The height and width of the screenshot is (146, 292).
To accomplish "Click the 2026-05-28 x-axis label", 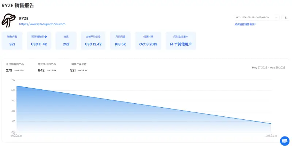I will pos(271,136).
